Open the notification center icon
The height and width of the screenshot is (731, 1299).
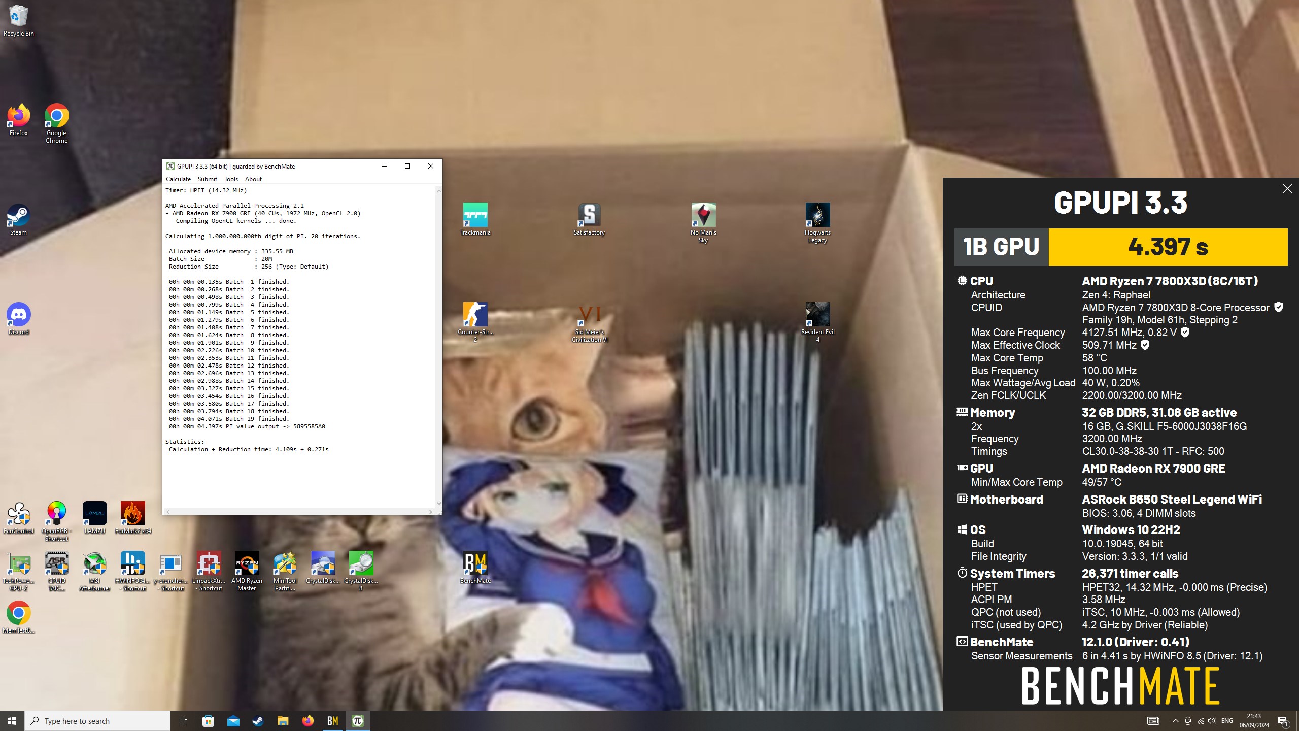(x=1283, y=721)
